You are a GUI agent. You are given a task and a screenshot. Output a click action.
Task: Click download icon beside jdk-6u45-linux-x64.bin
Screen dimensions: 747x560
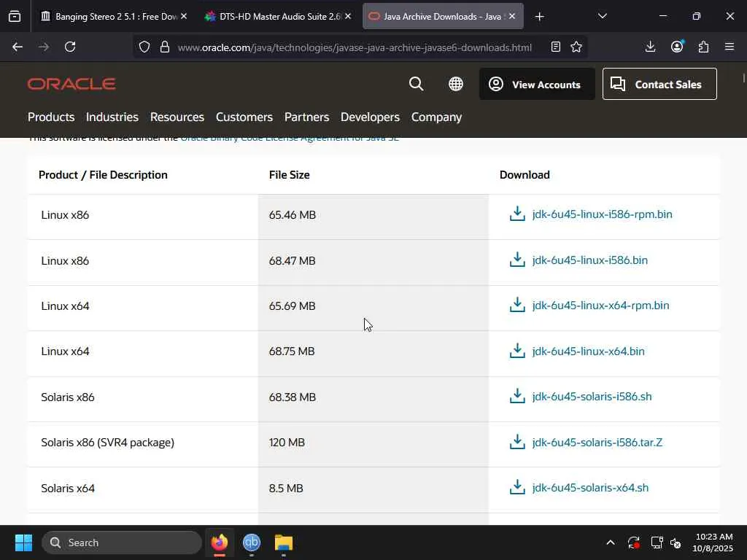517,351
